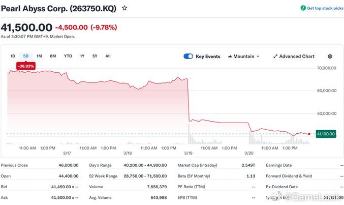Click the 3/18 date label on chart axis
Viewport: 344px width, 205px height.
point(128,153)
